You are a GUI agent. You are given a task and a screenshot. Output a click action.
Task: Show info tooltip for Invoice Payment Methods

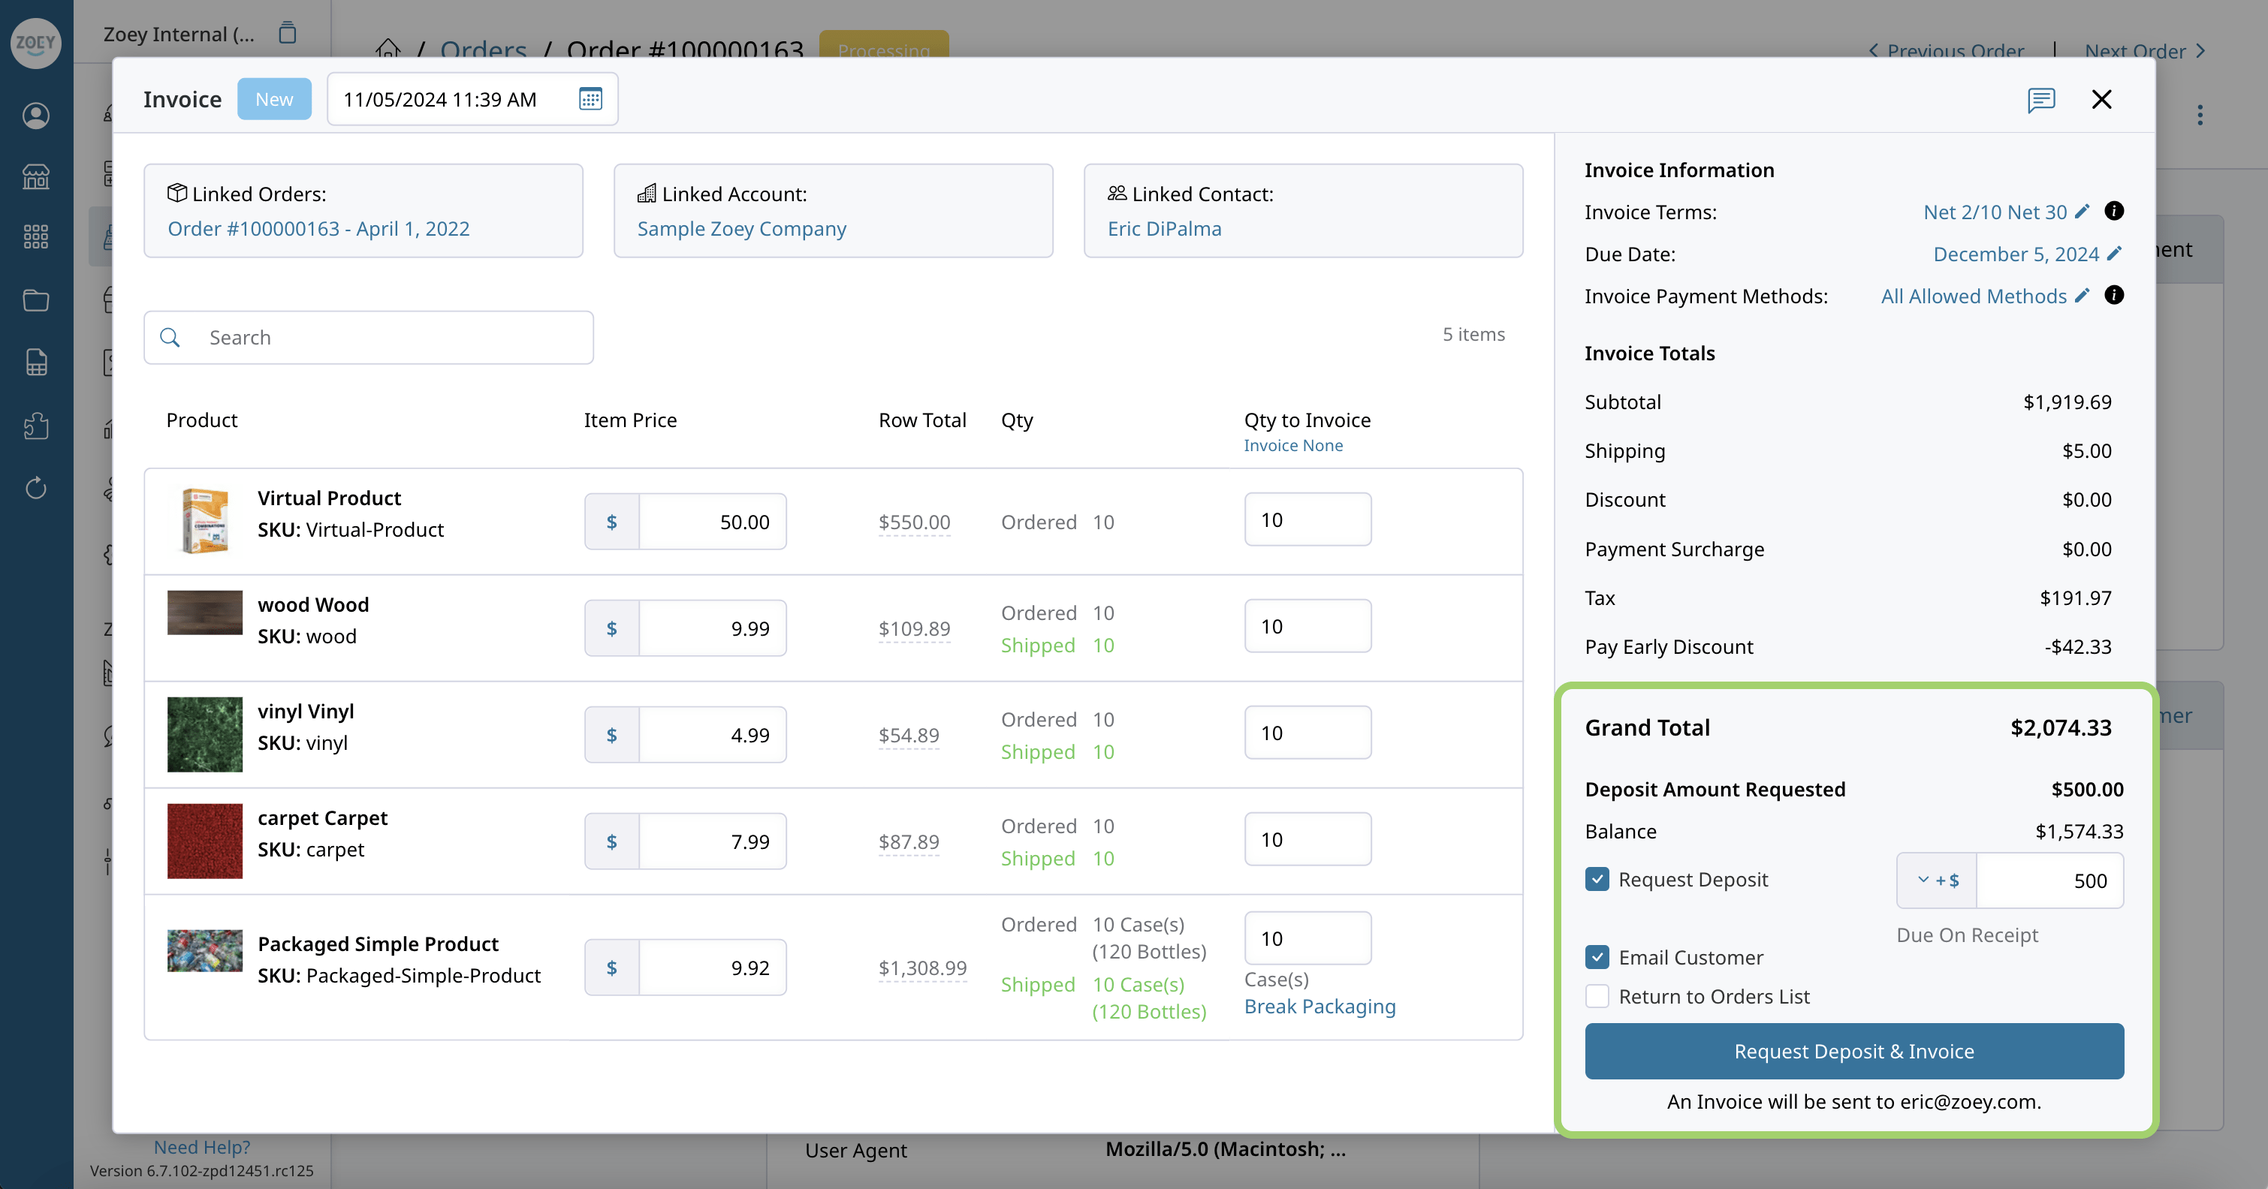coord(2113,295)
